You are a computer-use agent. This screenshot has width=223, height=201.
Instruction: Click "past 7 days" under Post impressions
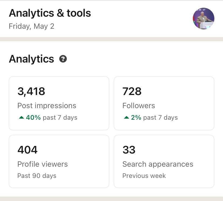coord(60,118)
